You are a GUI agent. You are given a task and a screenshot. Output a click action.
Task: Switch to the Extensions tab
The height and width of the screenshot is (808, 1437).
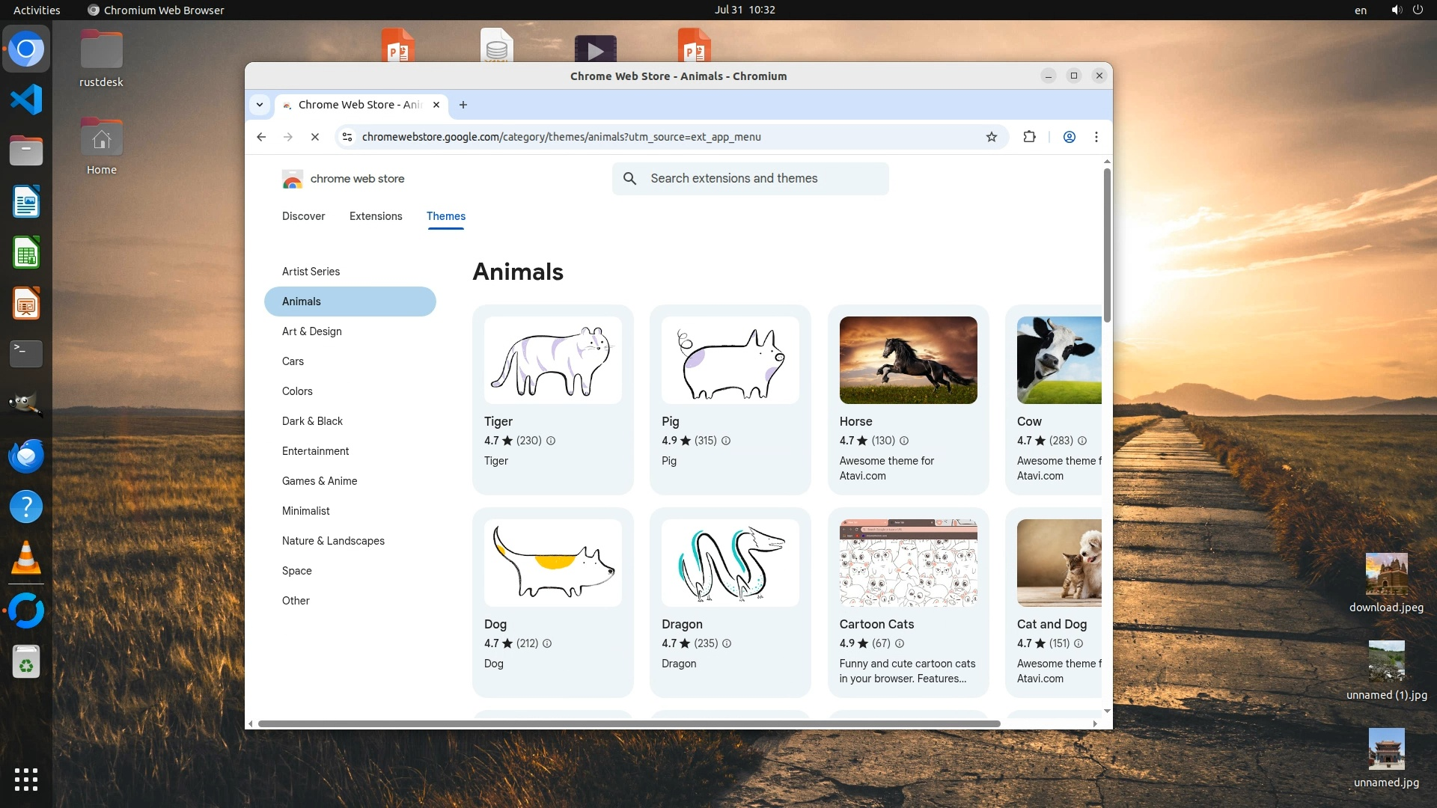point(376,216)
